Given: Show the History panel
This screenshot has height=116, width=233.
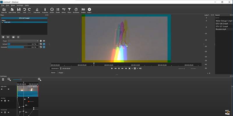Looking at the screenshot, I should tap(63, 10).
